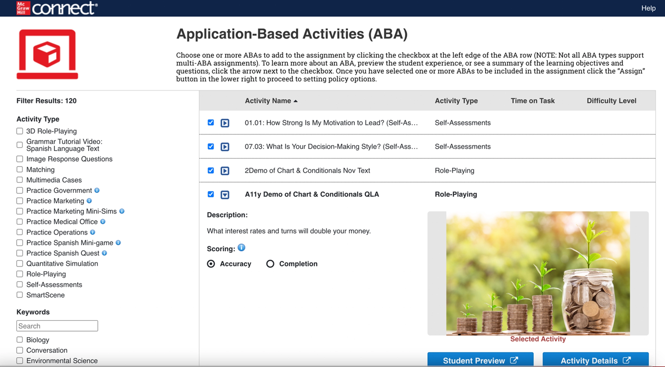This screenshot has height=367, width=665.
Task: Click the red ABA cube laptop icon
Action: (x=47, y=54)
